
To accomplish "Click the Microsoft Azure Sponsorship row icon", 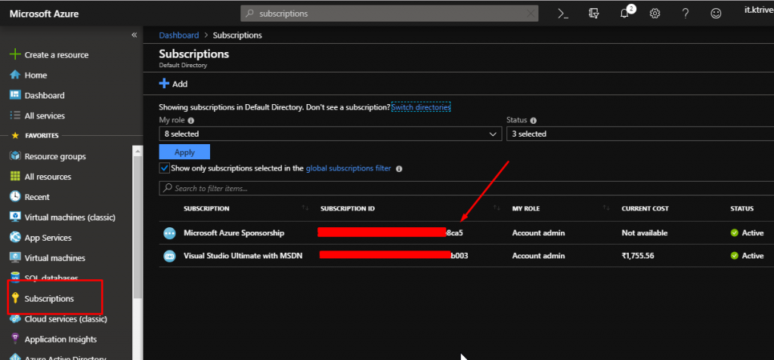I will (170, 233).
